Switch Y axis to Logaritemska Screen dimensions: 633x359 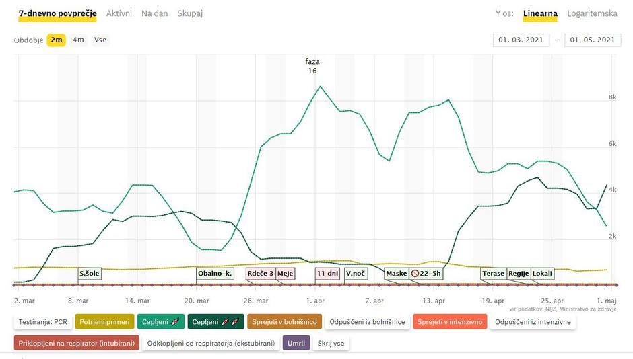[x=592, y=13]
